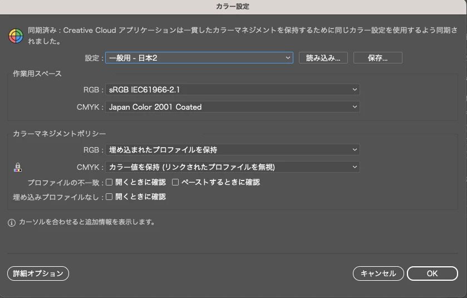Open the Japan Color 2001 Coated dropdown
467x298 pixels.
pyautogui.click(x=232, y=107)
